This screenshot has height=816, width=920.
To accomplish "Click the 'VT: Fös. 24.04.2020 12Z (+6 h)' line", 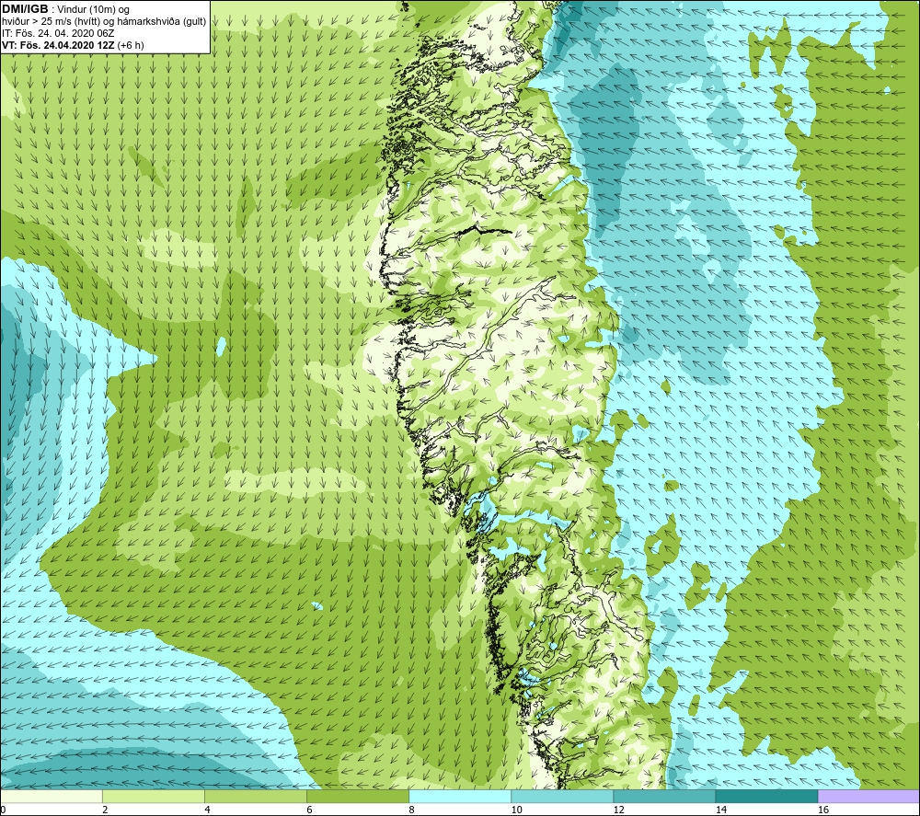I will 73,44.
